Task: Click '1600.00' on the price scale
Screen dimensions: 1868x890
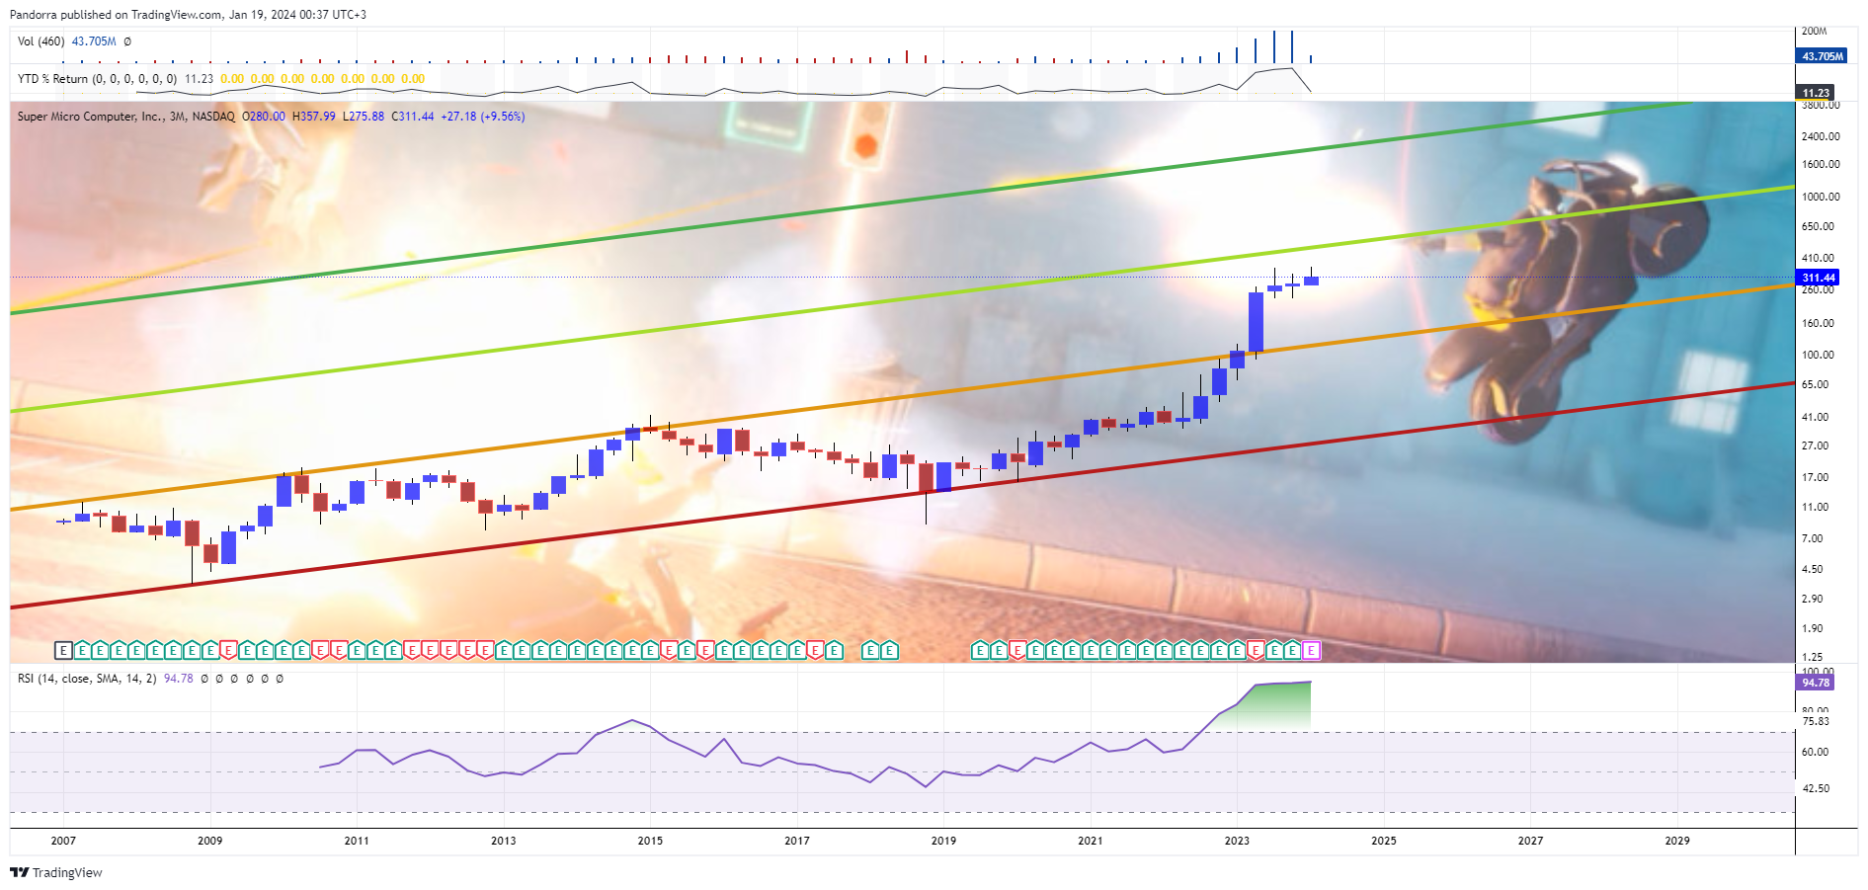Action: (1821, 165)
